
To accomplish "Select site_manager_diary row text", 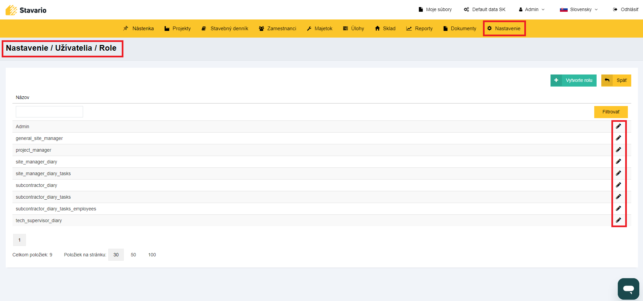I will point(36,162).
